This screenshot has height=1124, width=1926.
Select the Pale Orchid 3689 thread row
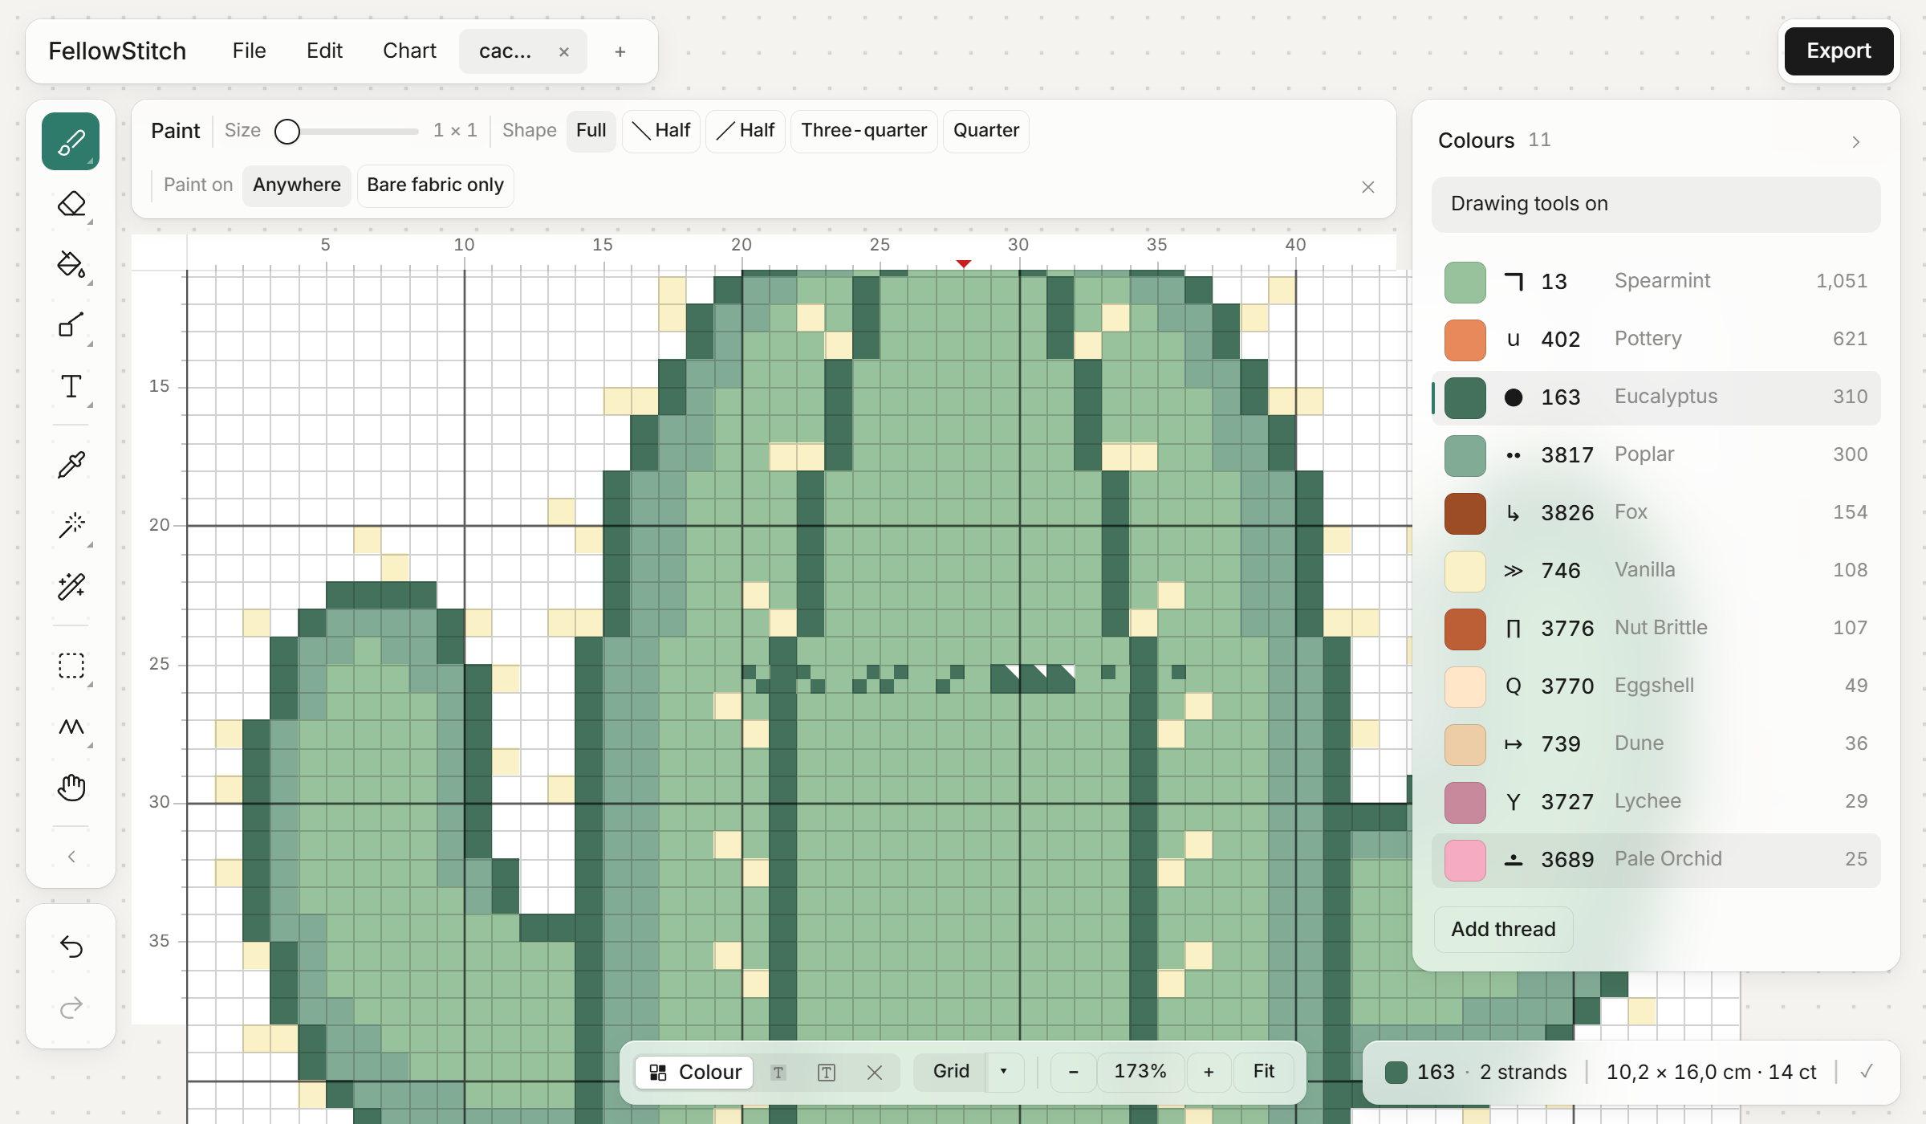(1656, 860)
